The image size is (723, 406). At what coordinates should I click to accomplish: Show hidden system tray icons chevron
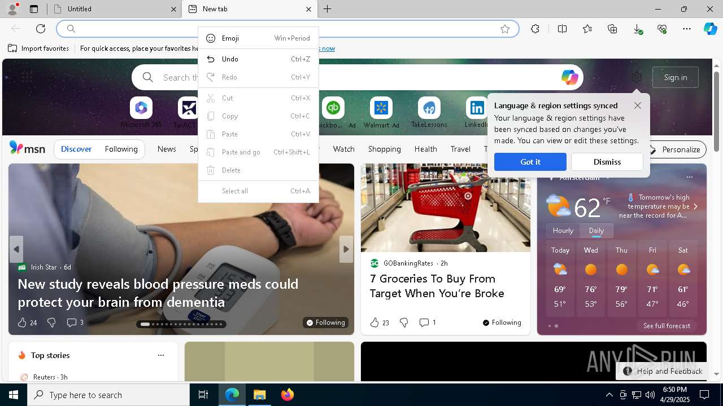click(x=609, y=395)
